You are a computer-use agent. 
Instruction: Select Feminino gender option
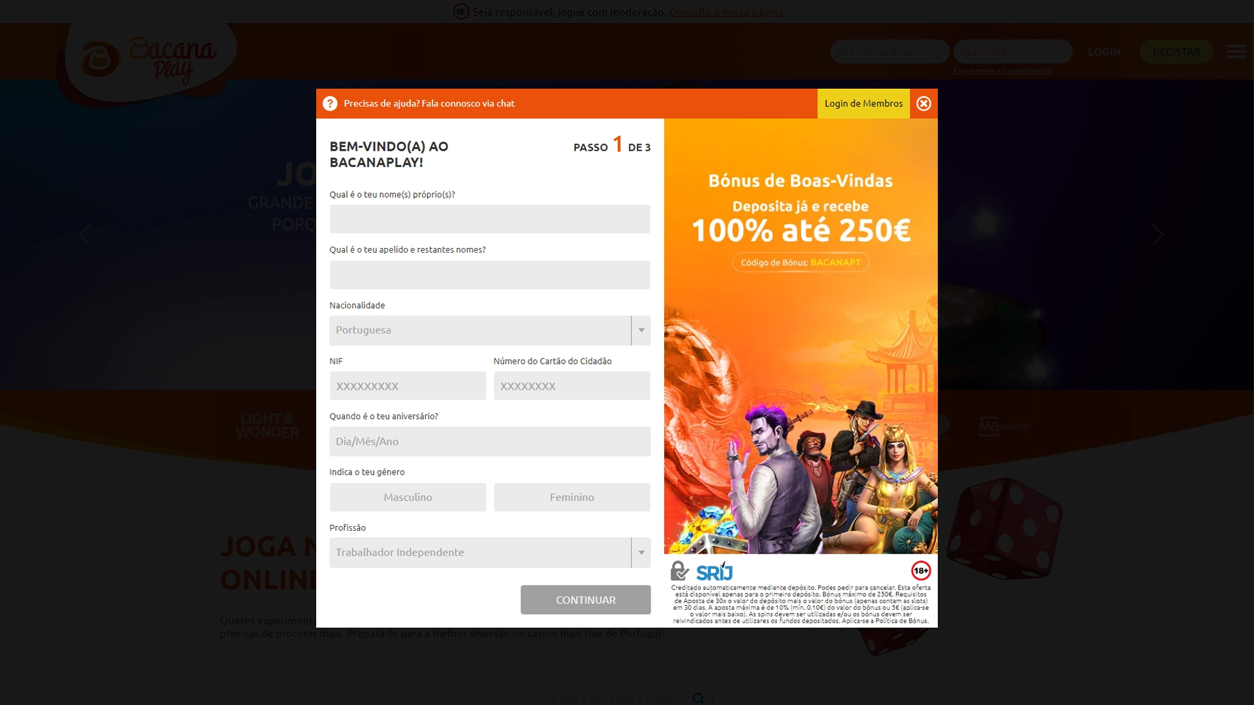[x=572, y=497]
